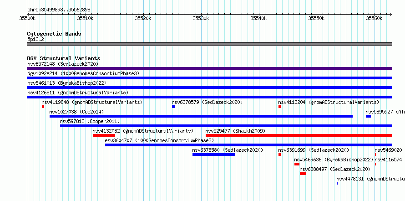Screen dimensions: 405x201
Task: Click the 35530k ruler position label
Action: pos(201,19)
